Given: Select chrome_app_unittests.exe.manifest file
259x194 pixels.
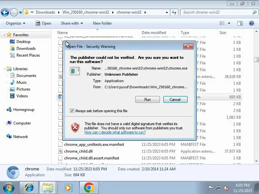Looking at the screenshot, I should pos(94,145).
